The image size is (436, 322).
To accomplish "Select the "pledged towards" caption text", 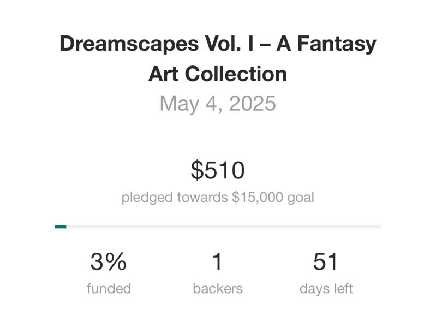I will click(x=175, y=197).
